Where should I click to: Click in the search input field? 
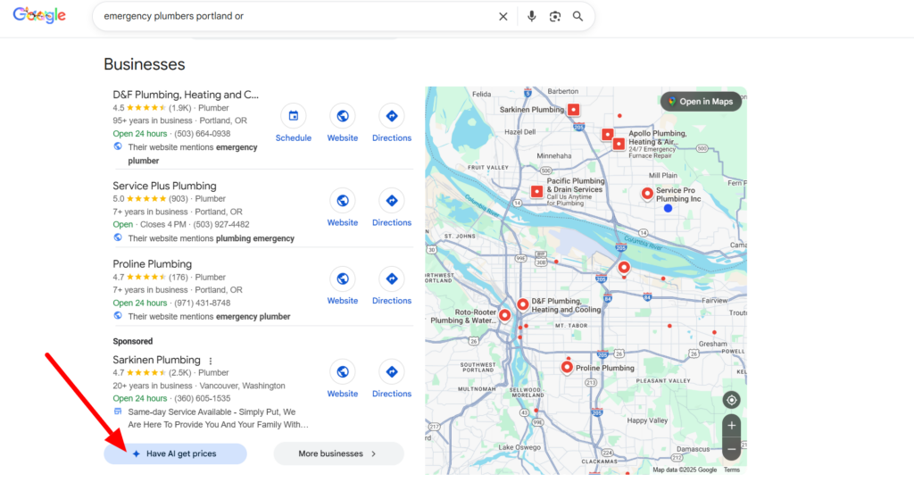295,16
